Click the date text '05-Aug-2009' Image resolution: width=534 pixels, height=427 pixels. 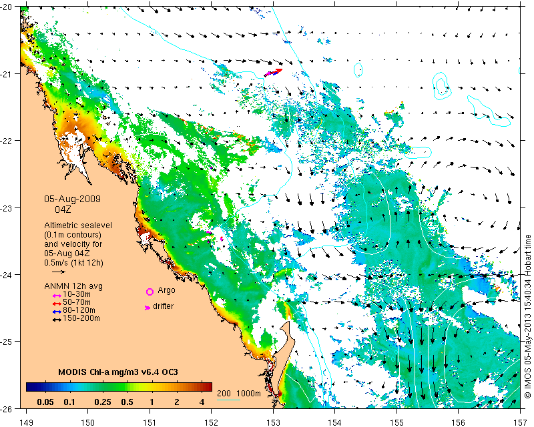click(72, 199)
